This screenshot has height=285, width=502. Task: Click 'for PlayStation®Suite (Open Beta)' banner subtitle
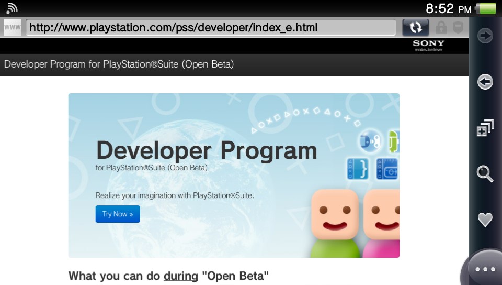(x=152, y=168)
